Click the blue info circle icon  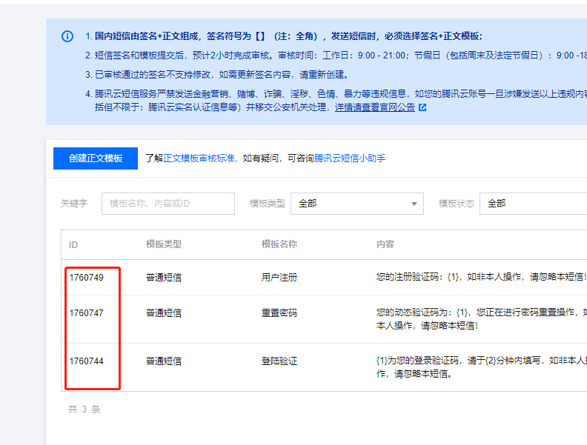tap(67, 36)
